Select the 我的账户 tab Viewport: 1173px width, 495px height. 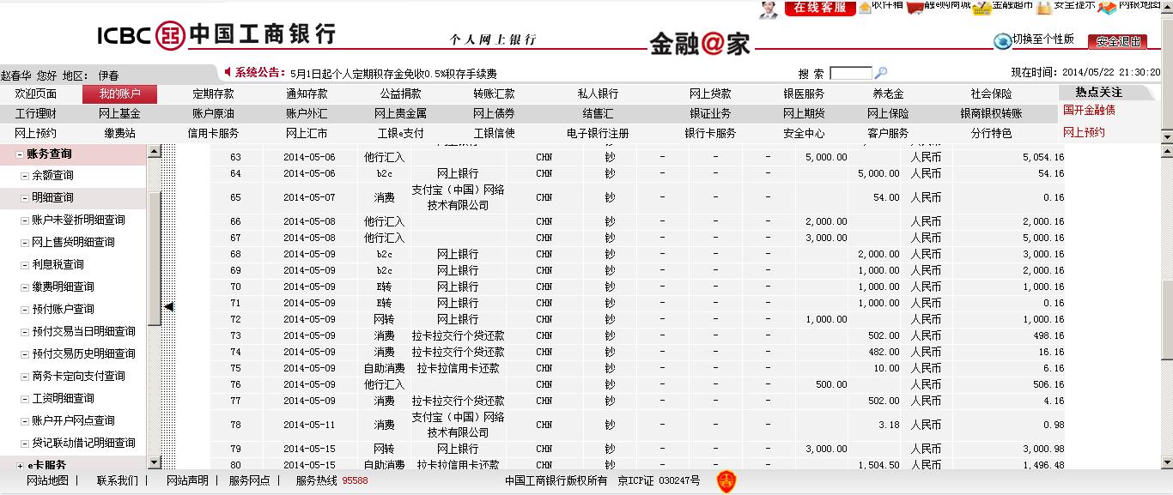[119, 94]
